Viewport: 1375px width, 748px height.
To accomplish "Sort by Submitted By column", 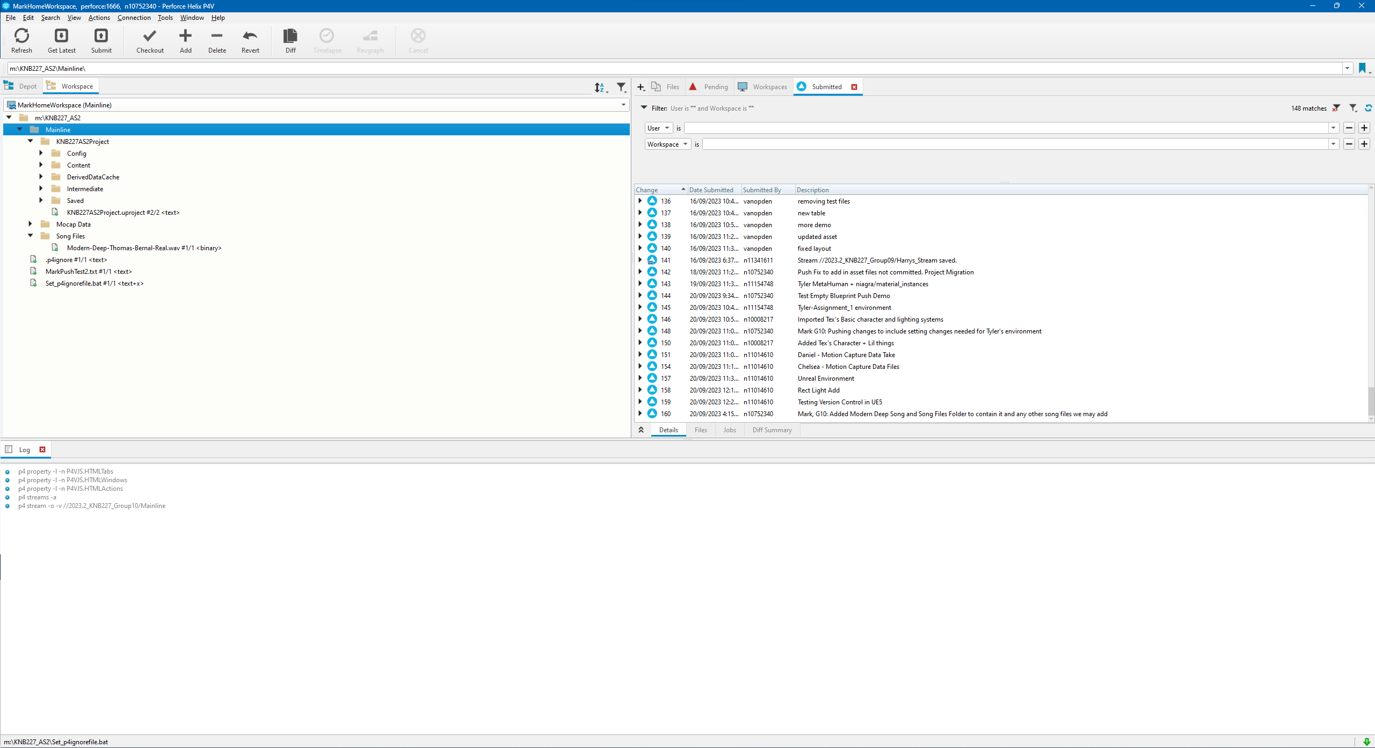I will point(768,190).
